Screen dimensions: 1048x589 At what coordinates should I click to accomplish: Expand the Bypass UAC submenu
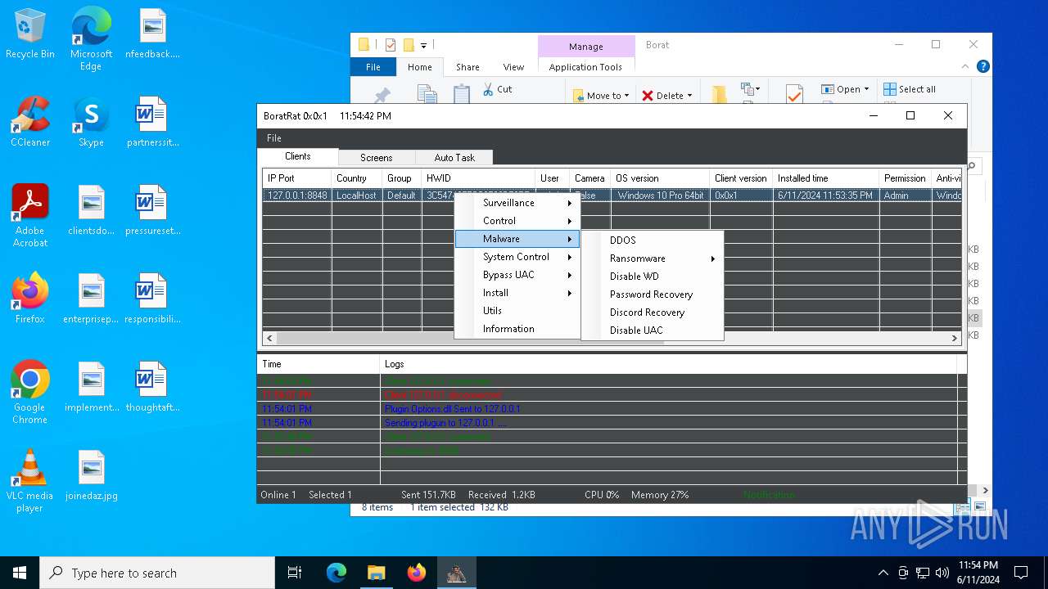click(518, 275)
